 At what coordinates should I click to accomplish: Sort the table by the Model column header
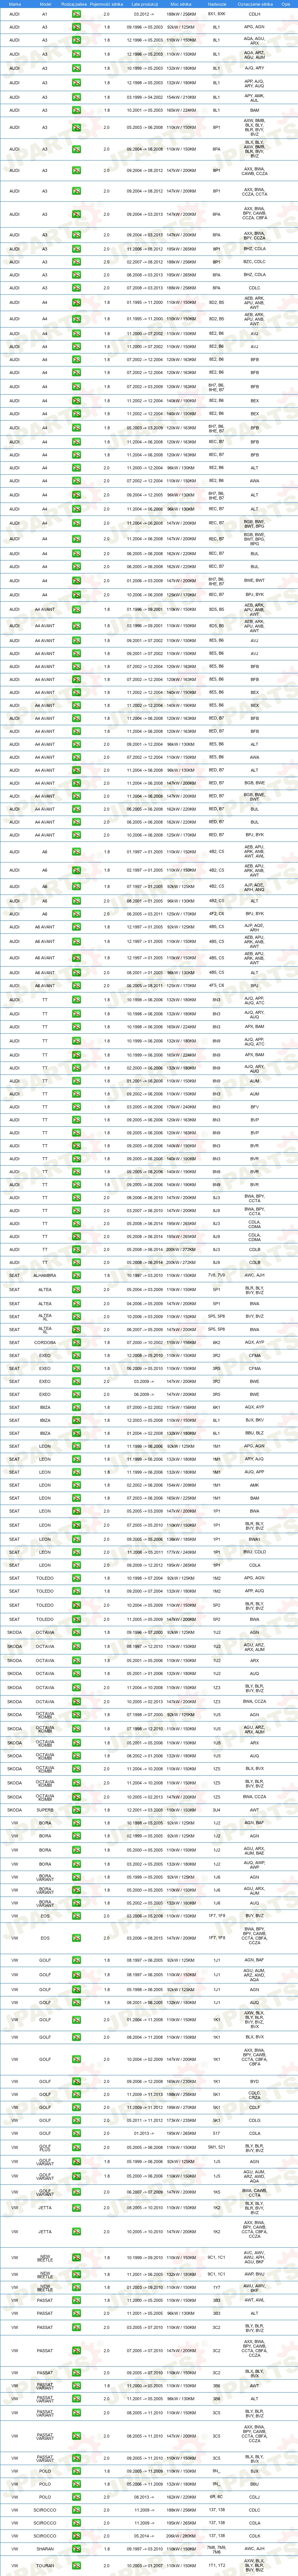(45, 4)
